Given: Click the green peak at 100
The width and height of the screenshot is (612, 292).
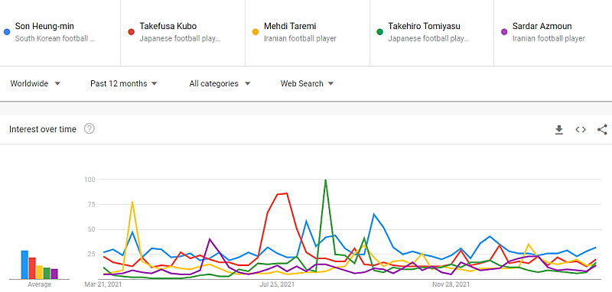Looking at the screenshot, I should click(x=326, y=180).
